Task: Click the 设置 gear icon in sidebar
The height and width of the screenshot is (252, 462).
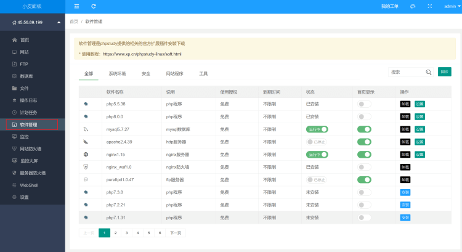Action: pyautogui.click(x=14, y=197)
